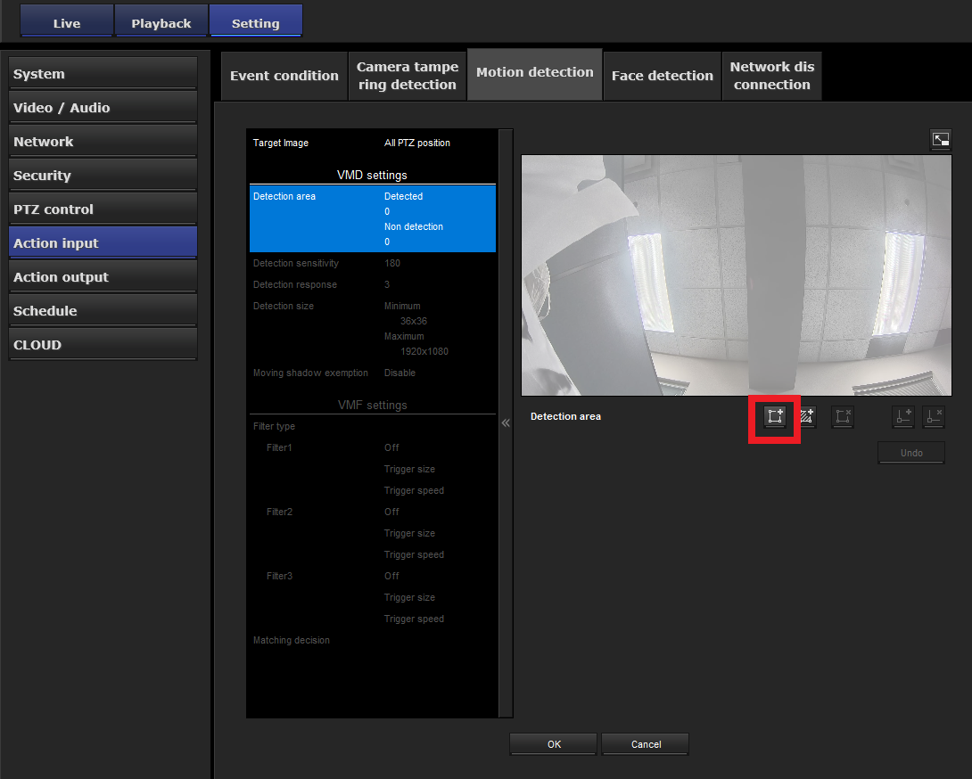Image resolution: width=972 pixels, height=779 pixels.
Task: Open the Playback tab
Action: pyautogui.click(x=161, y=23)
